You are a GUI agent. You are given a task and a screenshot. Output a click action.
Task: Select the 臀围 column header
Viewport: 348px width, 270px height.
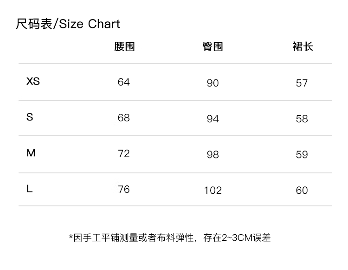pyautogui.click(x=213, y=46)
